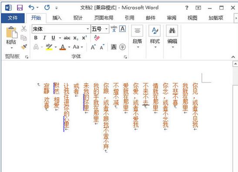Toggle superscript formatting
Image resolution: width=238 pixels, height=172 pixels.
point(84,38)
